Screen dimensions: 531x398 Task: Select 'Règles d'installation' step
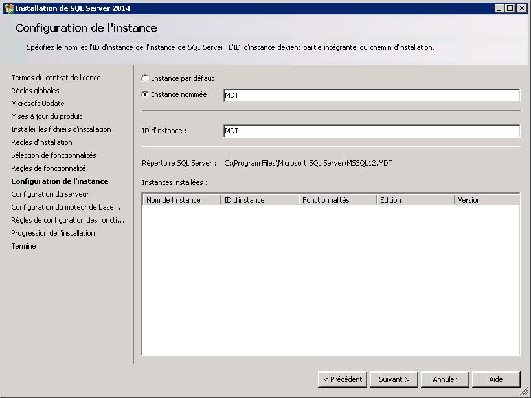coord(41,142)
